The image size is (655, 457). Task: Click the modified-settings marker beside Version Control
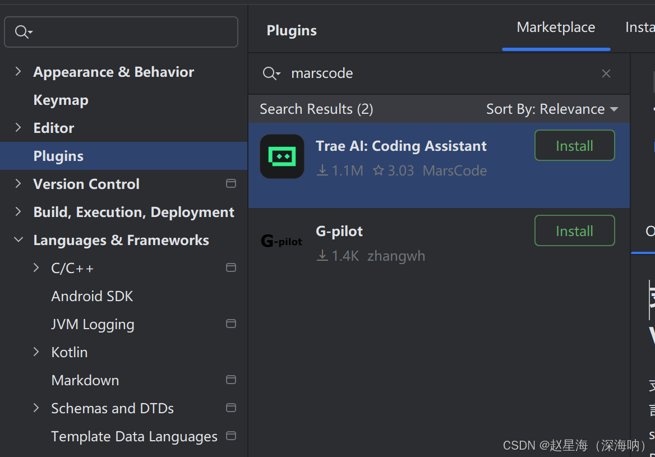[230, 183]
